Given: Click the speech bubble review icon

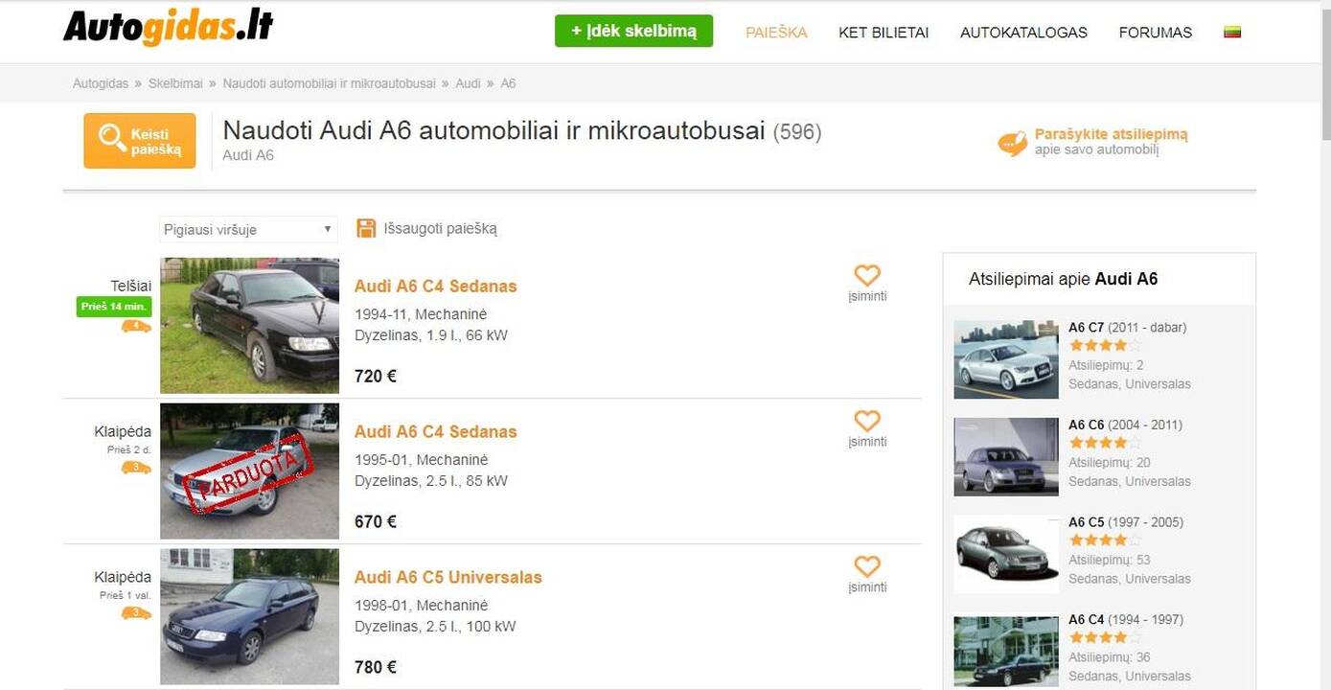Looking at the screenshot, I should pos(1012,144).
